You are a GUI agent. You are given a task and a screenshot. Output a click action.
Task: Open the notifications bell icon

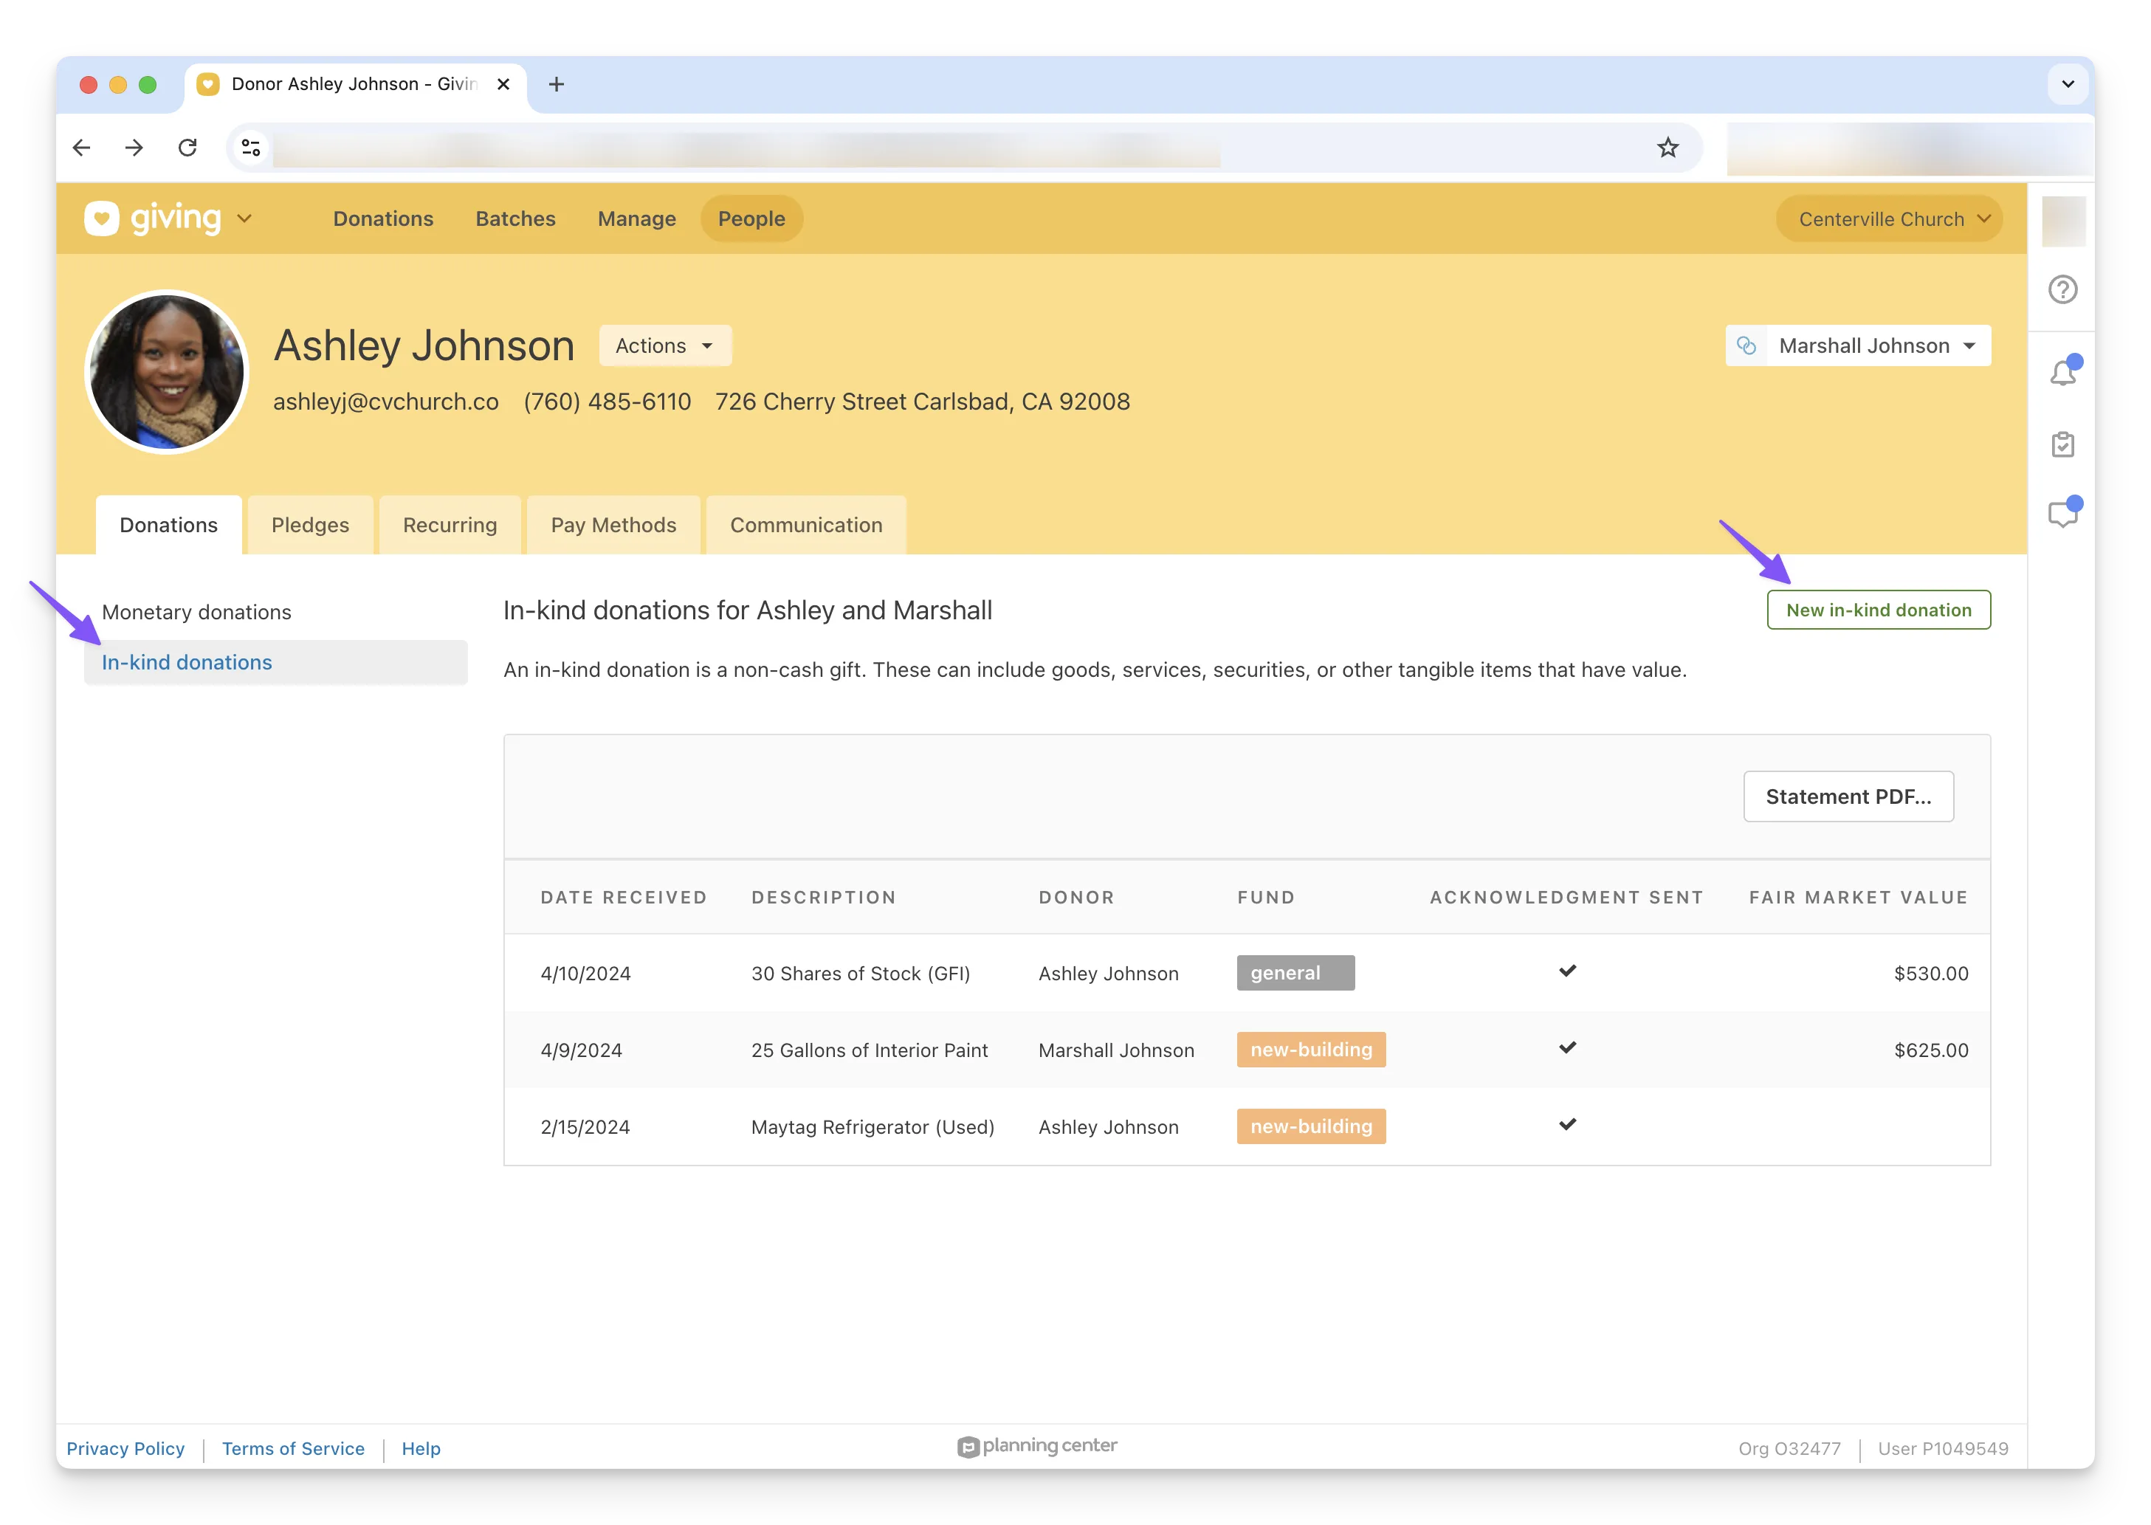click(x=2062, y=373)
